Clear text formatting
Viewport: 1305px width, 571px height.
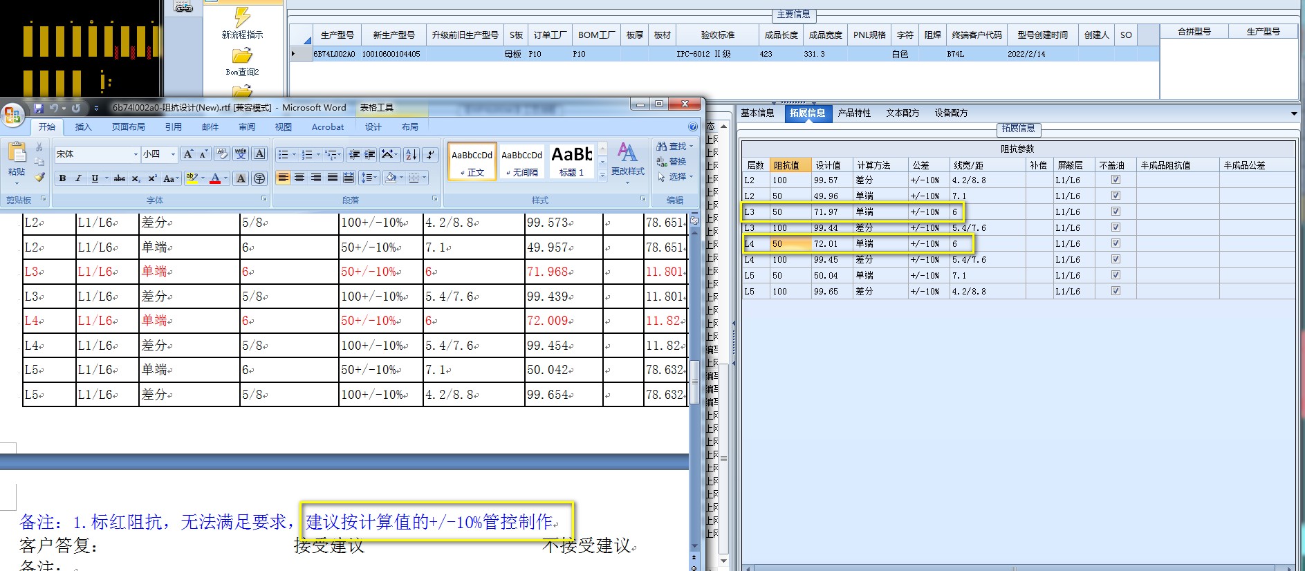click(221, 154)
